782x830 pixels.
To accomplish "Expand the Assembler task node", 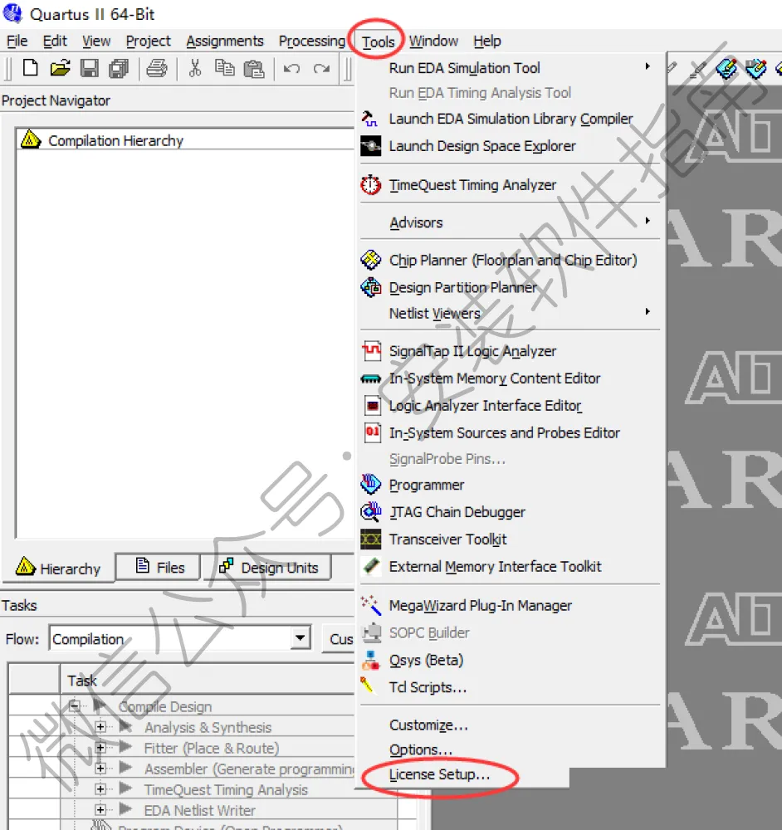I will pyautogui.click(x=100, y=768).
